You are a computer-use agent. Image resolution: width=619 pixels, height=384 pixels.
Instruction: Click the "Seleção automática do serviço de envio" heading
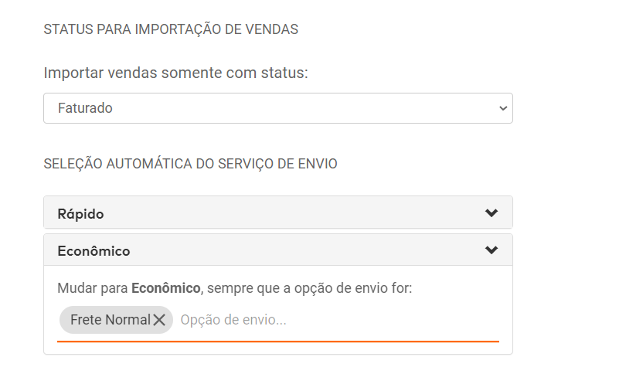tap(190, 164)
